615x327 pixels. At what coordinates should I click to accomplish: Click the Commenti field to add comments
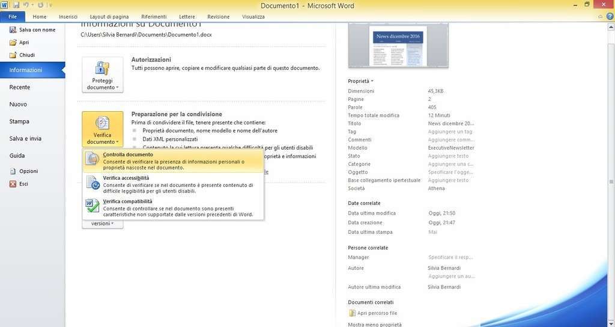[x=450, y=139]
